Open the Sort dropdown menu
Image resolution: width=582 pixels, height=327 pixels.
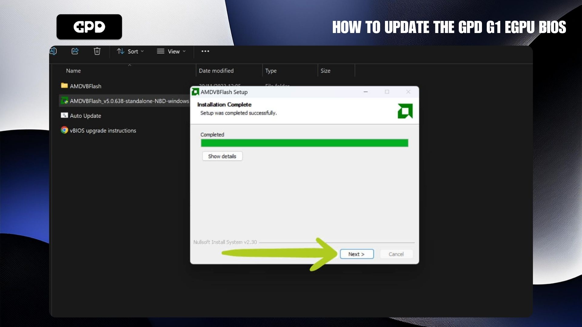130,51
